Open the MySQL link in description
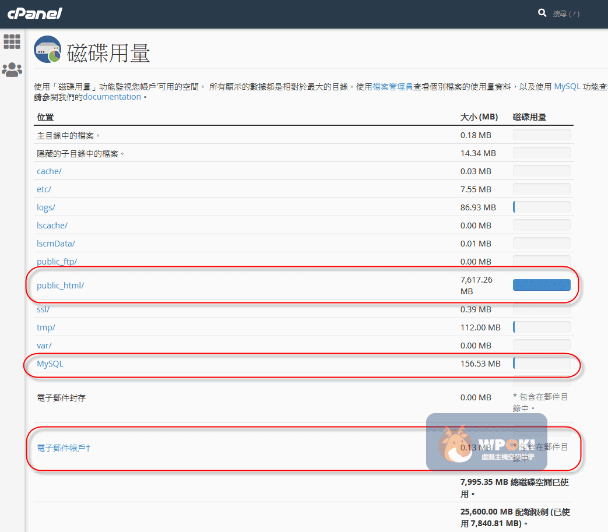Viewport: 608px width, 532px height. 567,86
